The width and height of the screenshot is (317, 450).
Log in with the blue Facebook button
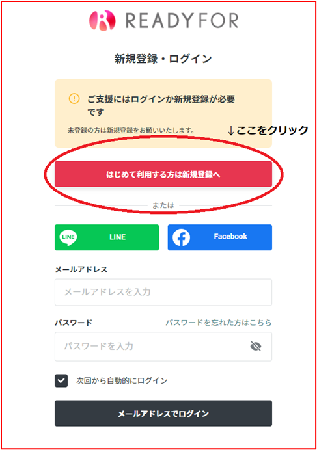coord(220,237)
